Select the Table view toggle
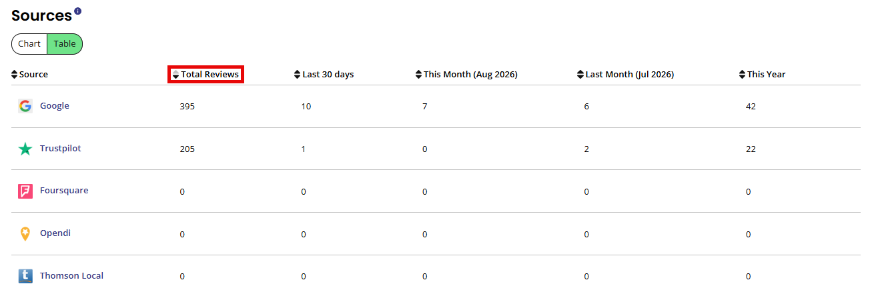872x296 pixels. pos(65,44)
